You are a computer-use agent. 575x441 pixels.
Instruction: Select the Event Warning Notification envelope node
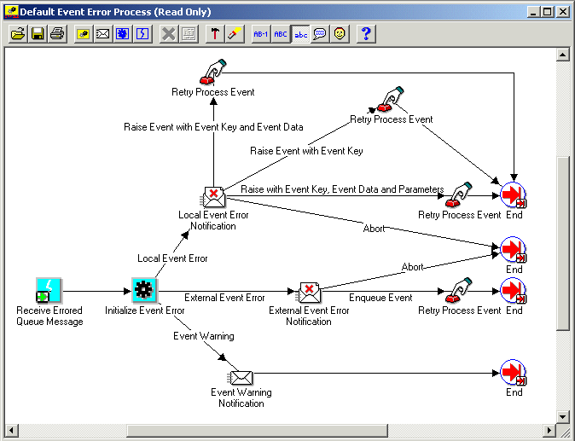click(x=241, y=377)
